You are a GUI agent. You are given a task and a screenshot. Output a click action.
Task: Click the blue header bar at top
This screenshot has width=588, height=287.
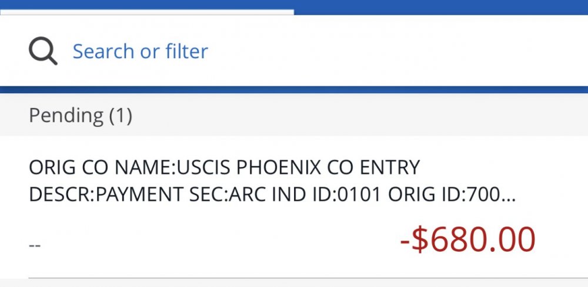[x=441, y=6]
